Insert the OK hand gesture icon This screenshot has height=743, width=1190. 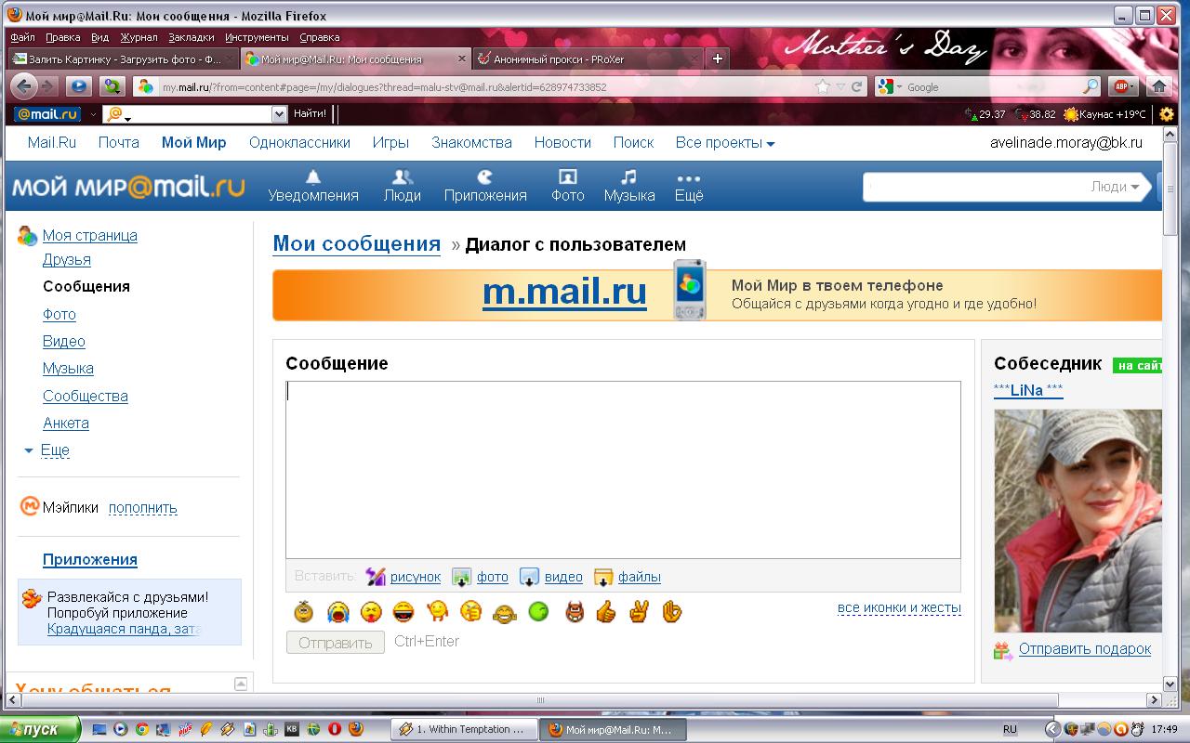(x=671, y=612)
